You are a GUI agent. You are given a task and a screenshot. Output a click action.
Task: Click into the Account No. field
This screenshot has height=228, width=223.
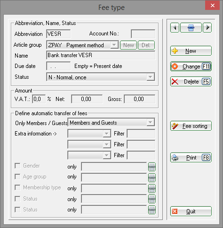tap(143, 34)
